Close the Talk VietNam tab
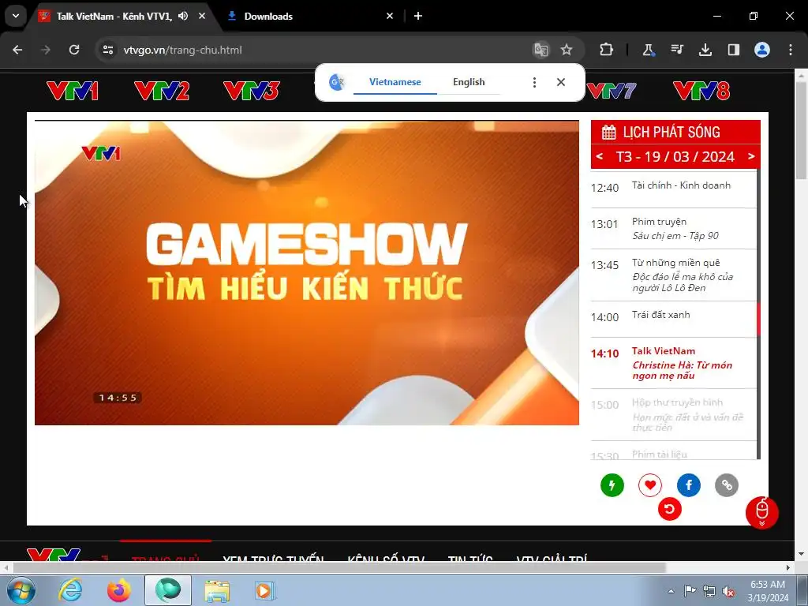Image resolution: width=808 pixels, height=606 pixels. [202, 16]
